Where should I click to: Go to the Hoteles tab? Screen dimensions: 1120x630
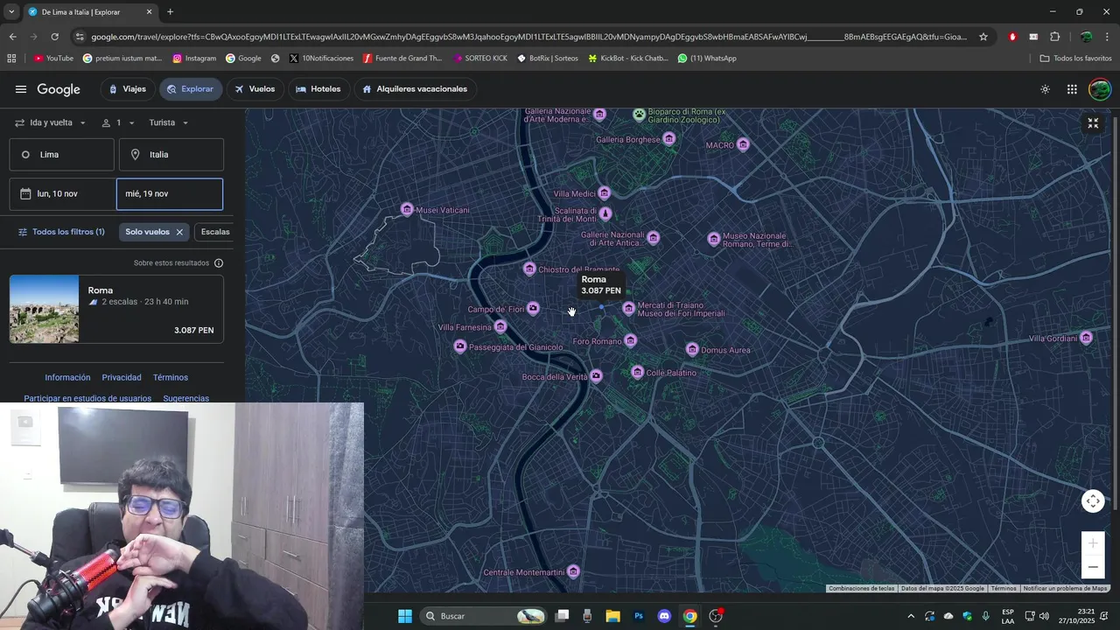(318, 89)
